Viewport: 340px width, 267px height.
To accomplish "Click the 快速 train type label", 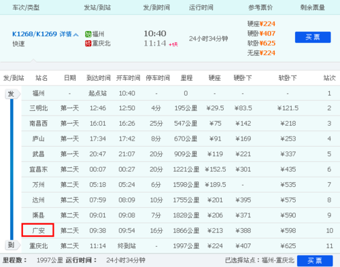I will point(18,44).
